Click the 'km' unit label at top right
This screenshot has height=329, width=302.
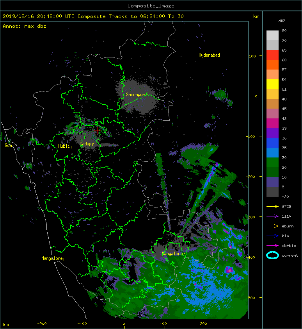256,16
